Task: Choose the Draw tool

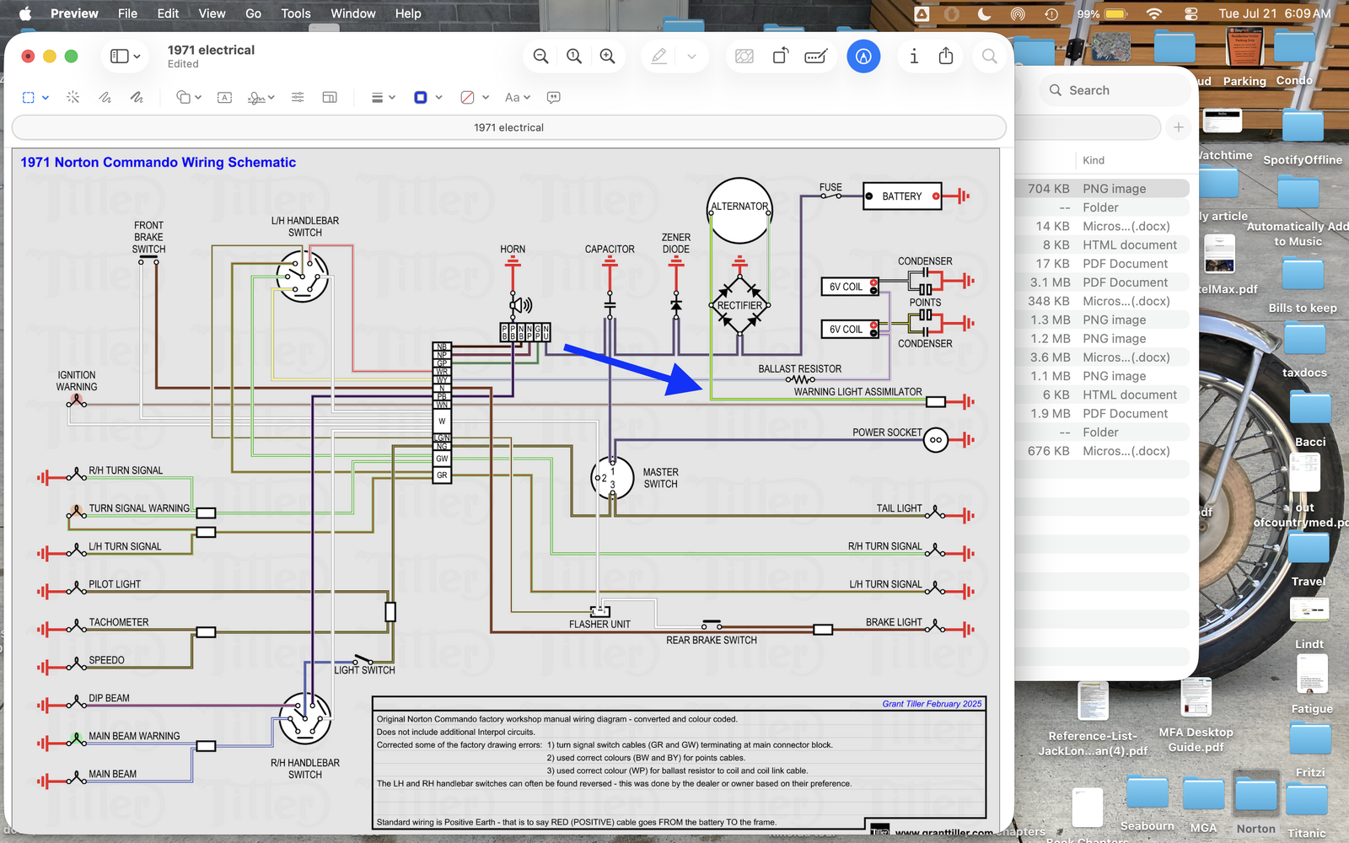Action: [137, 98]
